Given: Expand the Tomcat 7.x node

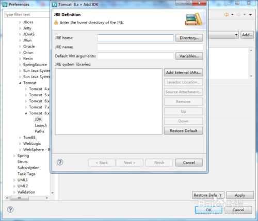Looking at the screenshot, I should 26,107.
